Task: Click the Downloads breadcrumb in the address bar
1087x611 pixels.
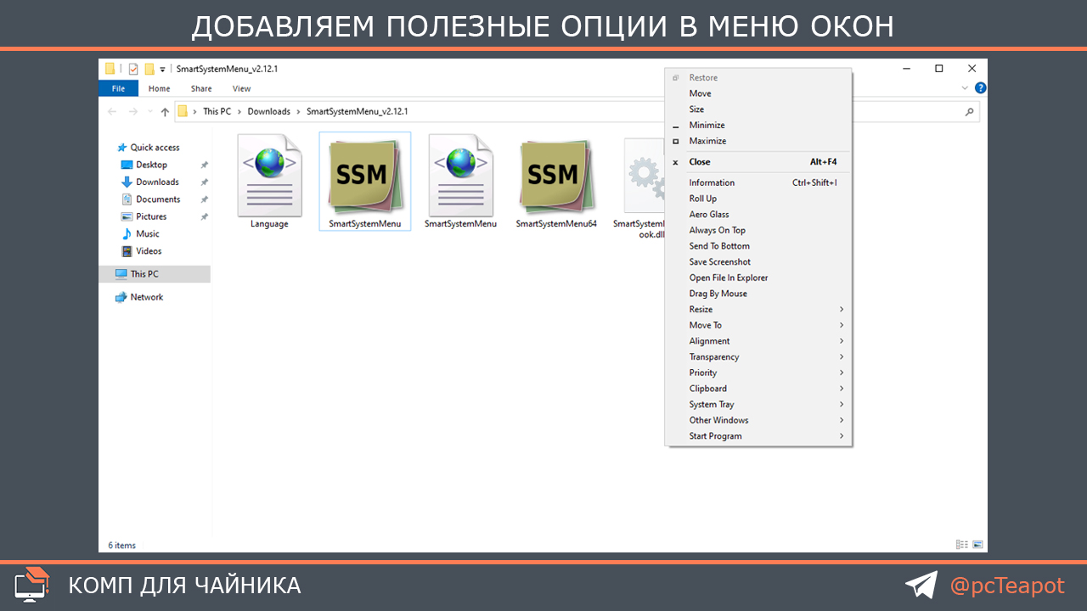Action: tap(269, 112)
